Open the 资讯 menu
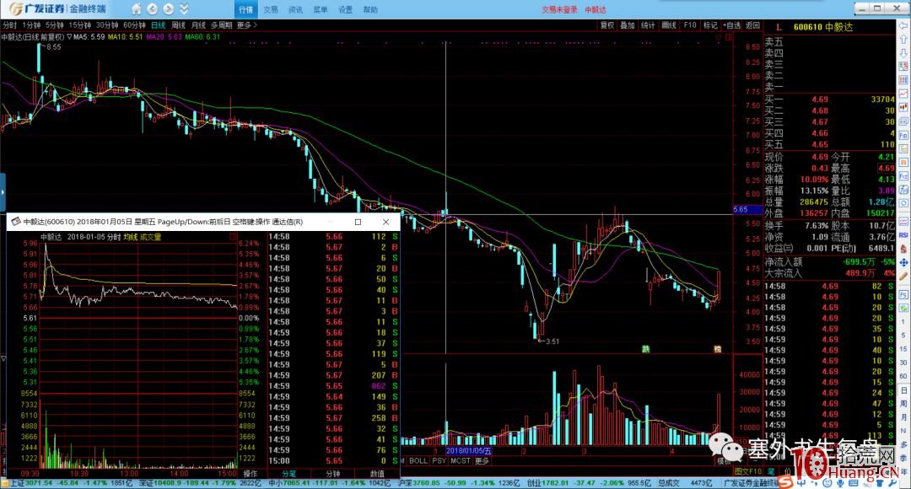 (296, 10)
